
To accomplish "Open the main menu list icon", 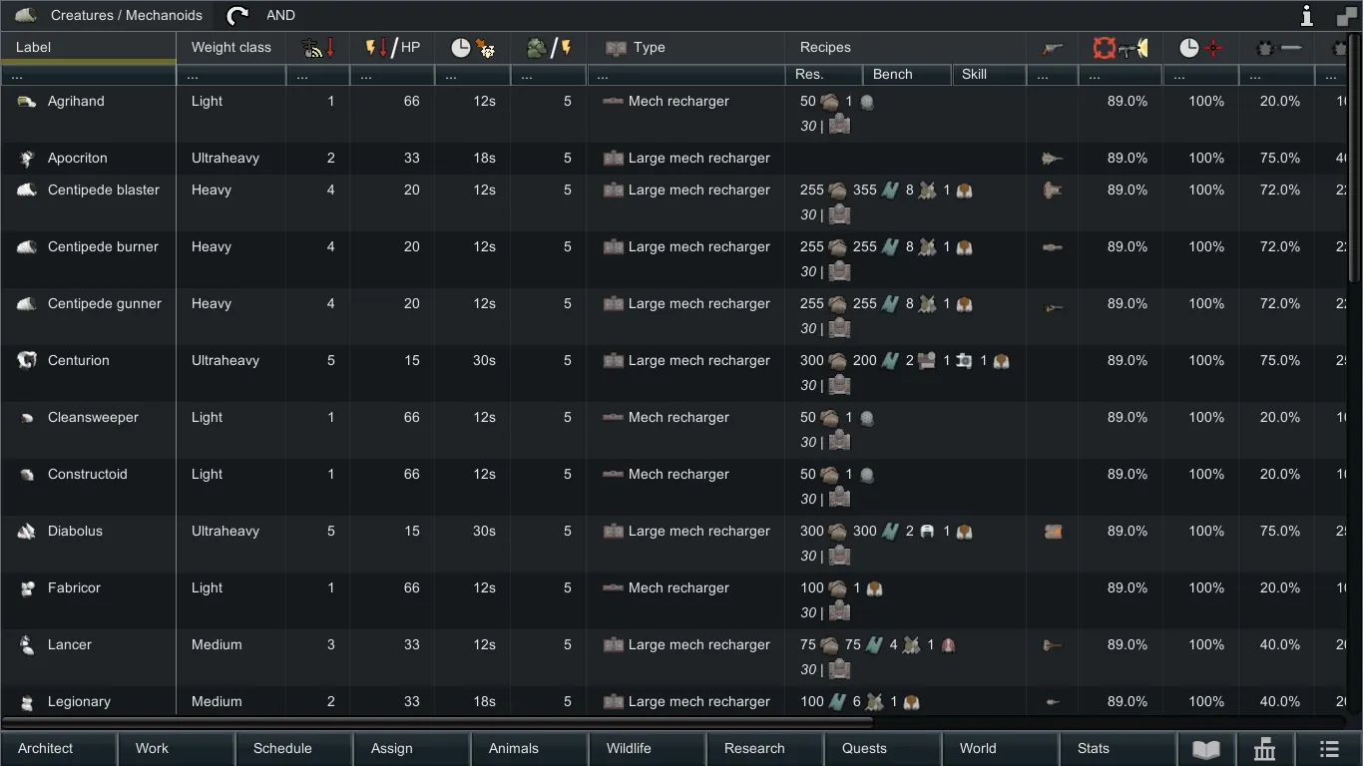I will 1328,749.
